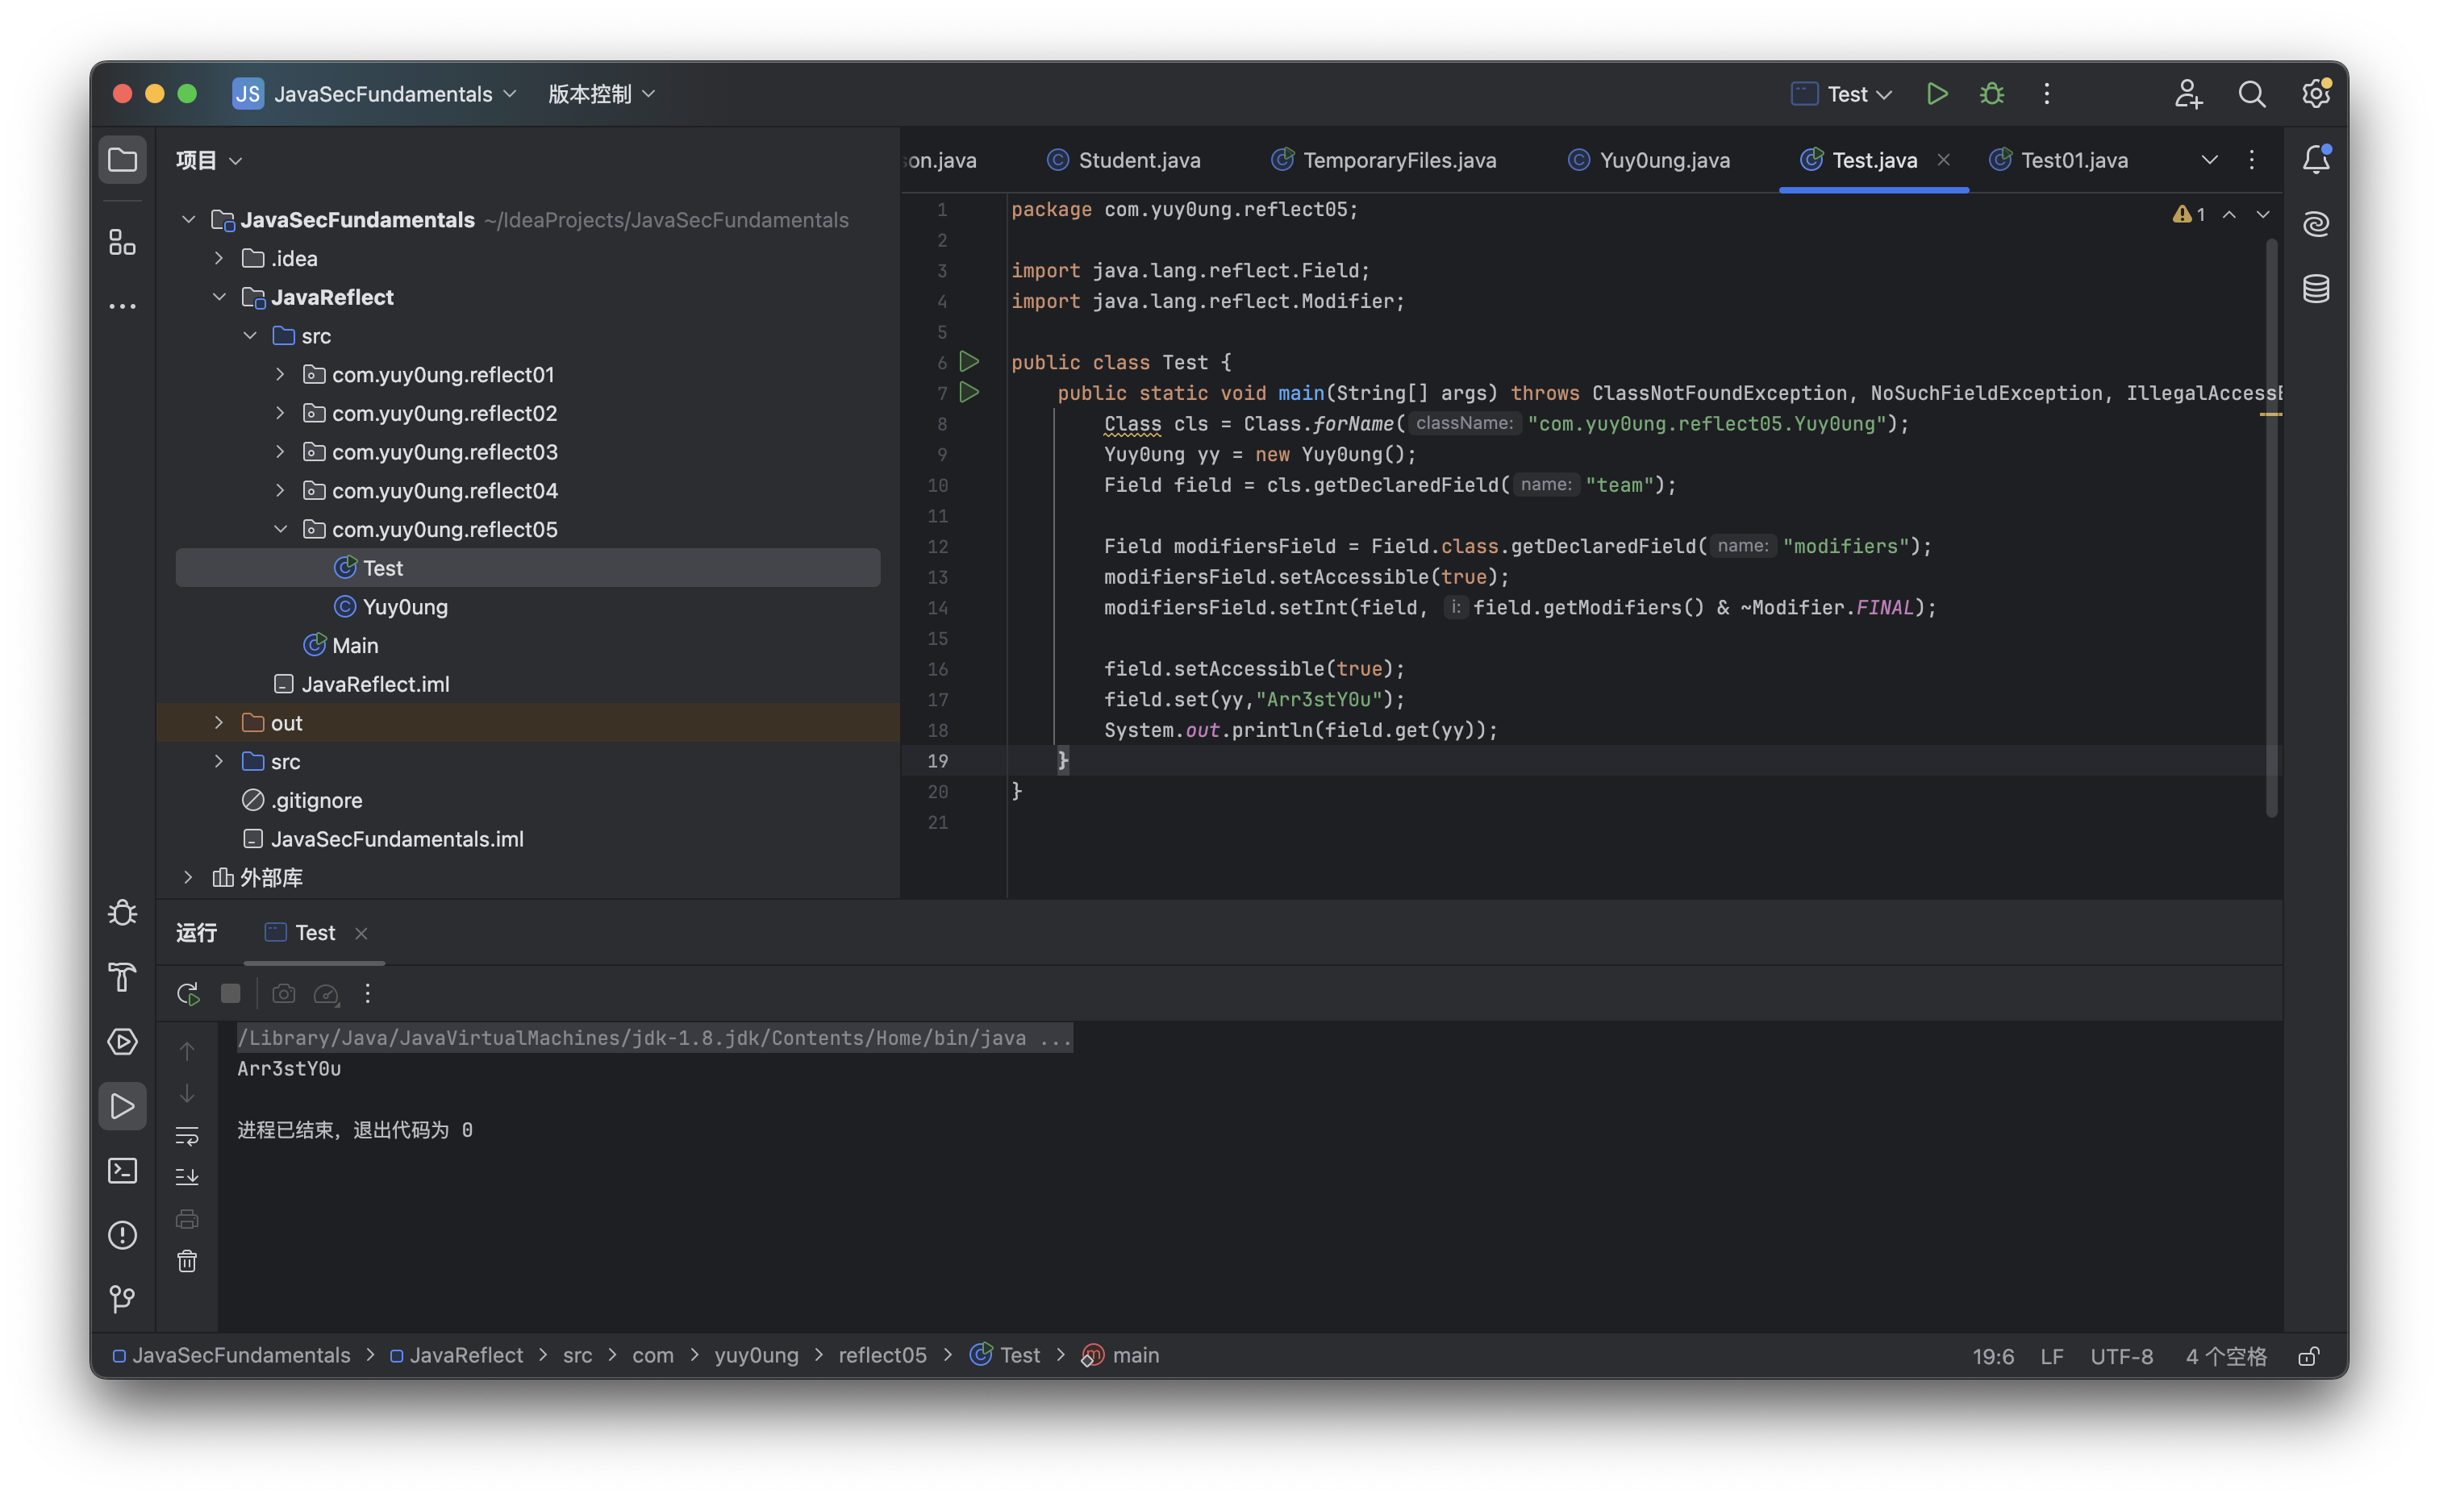Image resolution: width=2439 pixels, height=1498 pixels.
Task: Run the Test configuration with green play button
Action: (1937, 94)
